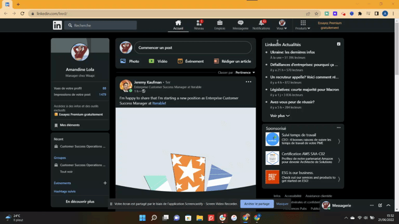Expand the Produits apps grid menu

click(303, 25)
